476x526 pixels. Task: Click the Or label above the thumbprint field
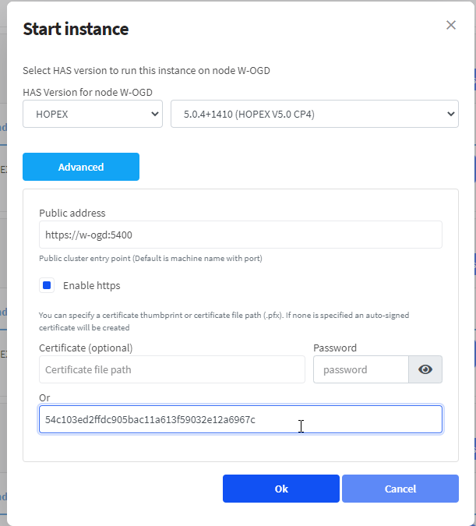(44, 398)
